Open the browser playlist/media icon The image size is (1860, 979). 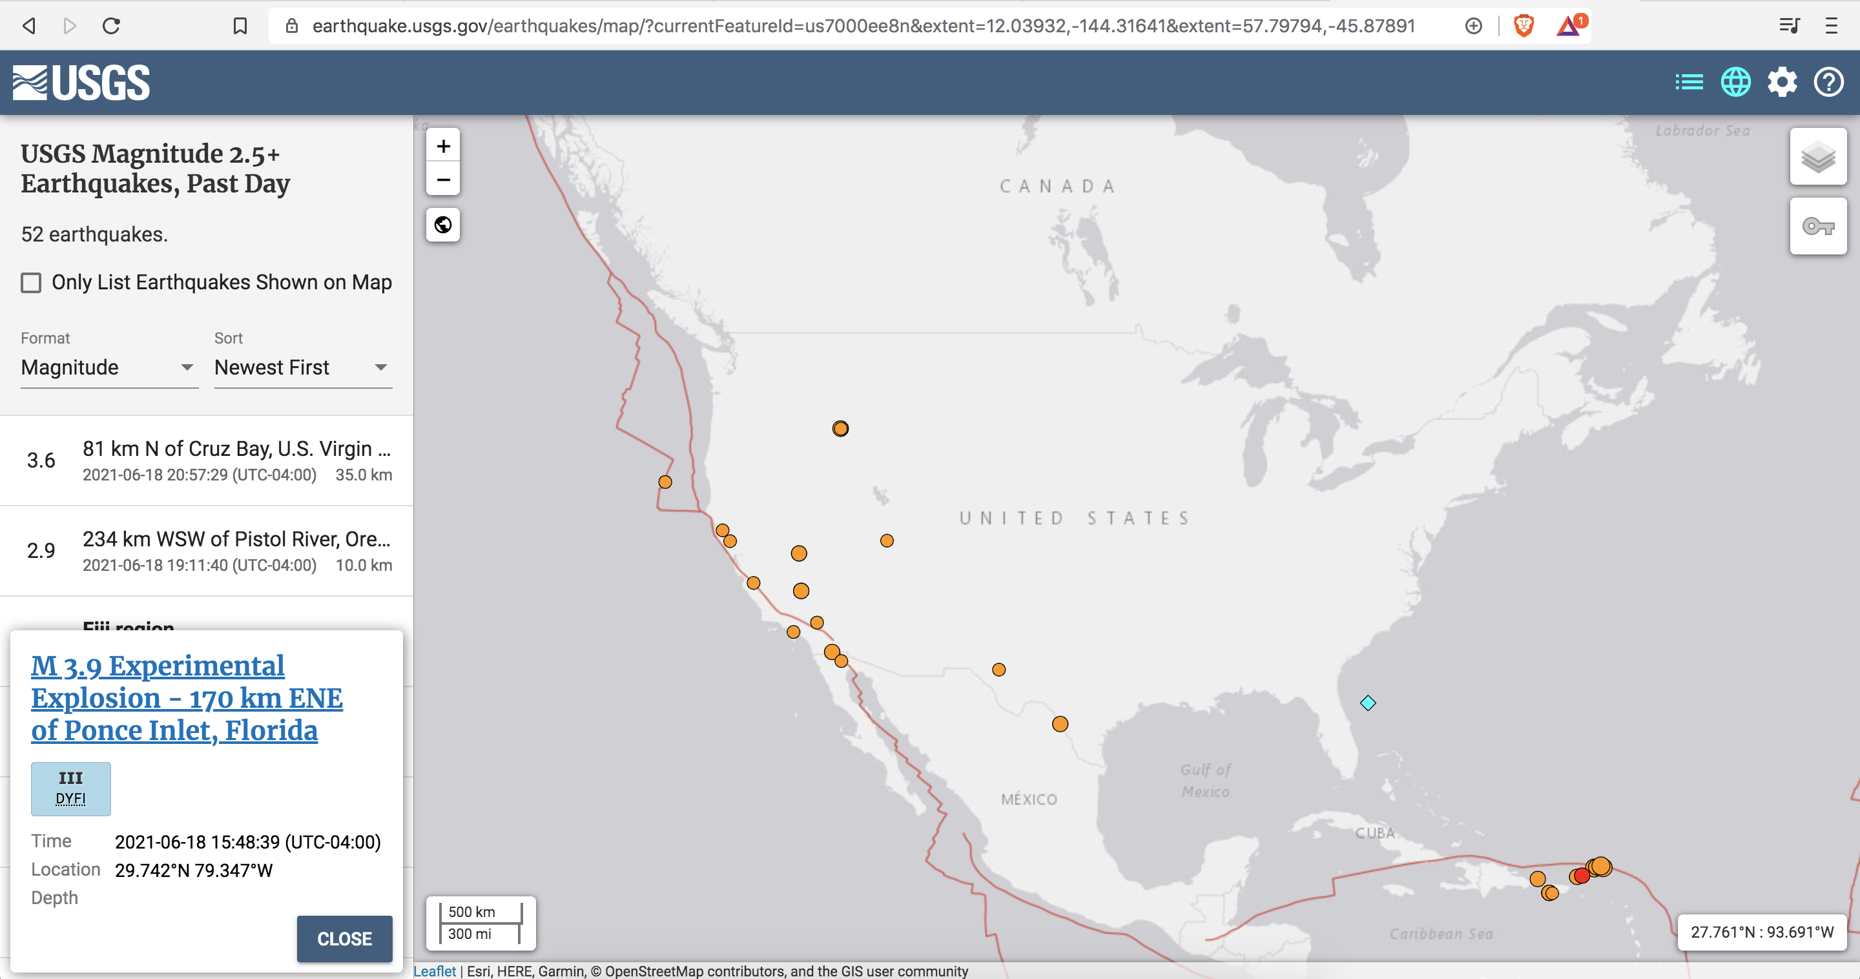pos(1789,26)
